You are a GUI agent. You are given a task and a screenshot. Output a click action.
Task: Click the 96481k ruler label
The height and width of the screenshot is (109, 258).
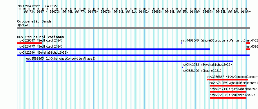pyautogui.click(x=132, y=12)
